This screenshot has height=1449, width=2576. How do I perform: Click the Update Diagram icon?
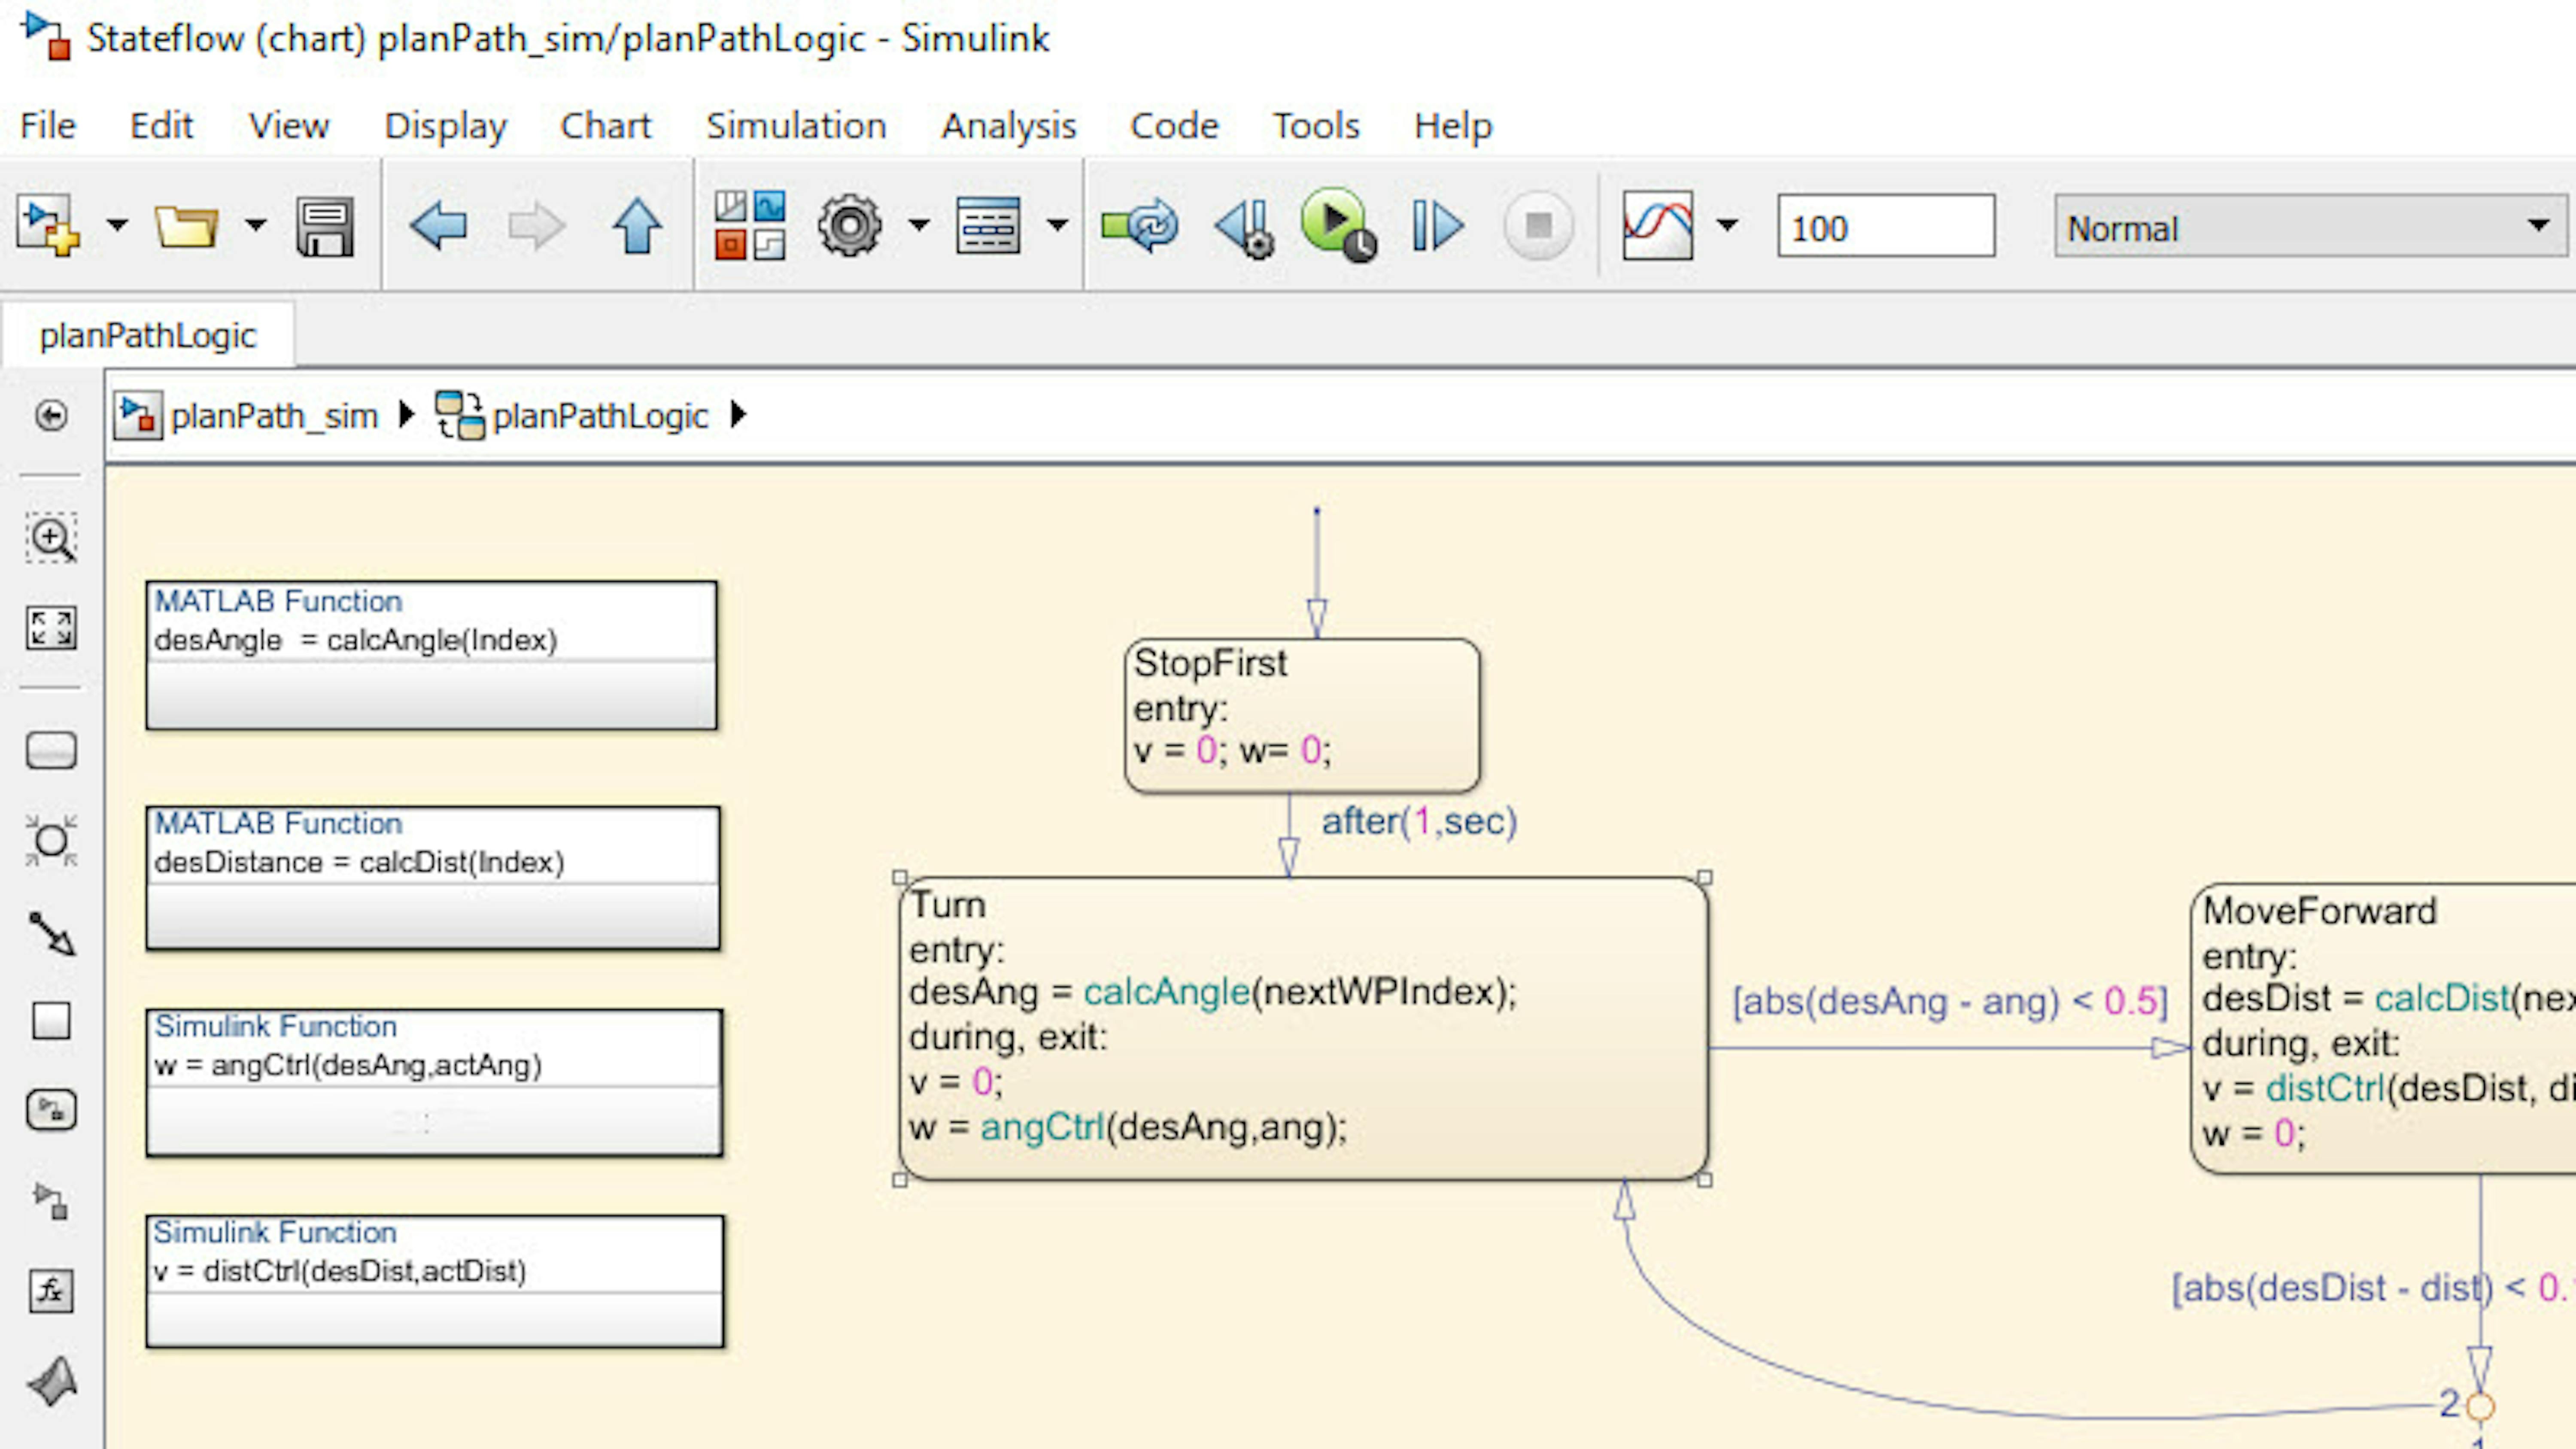(1140, 226)
